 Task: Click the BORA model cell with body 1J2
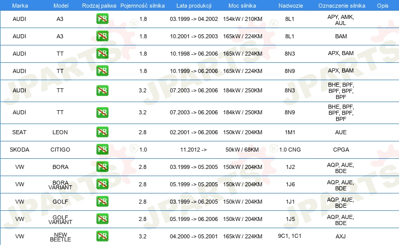60,167
